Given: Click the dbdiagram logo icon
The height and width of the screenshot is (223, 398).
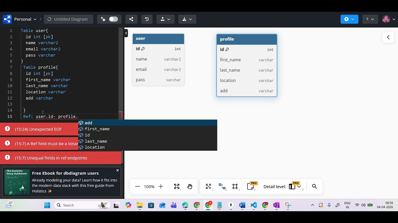Looking at the screenshot, I should 7,19.
